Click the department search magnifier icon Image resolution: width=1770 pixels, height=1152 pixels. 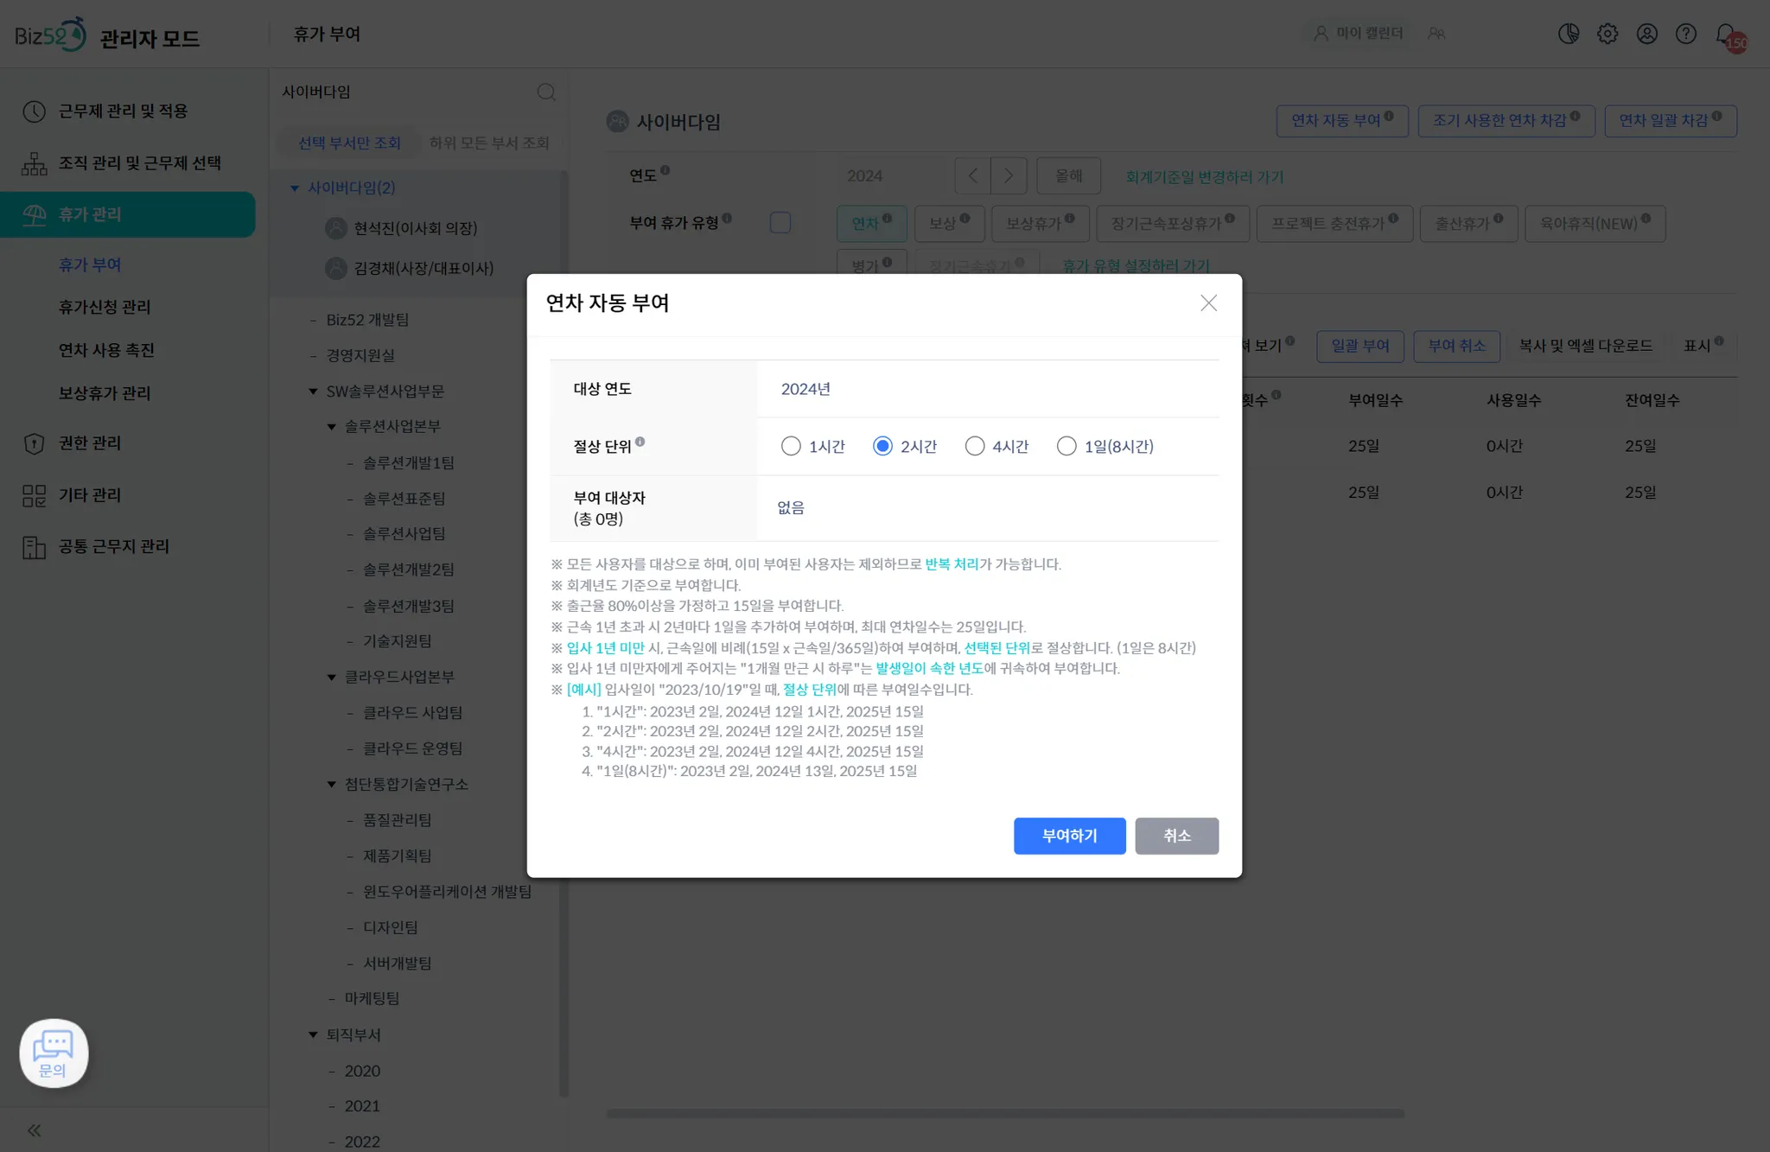point(546,92)
